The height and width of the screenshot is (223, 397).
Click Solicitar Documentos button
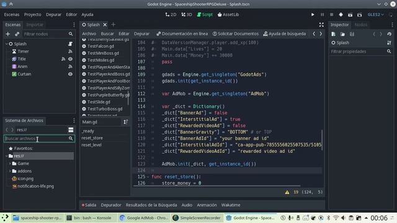236,33
